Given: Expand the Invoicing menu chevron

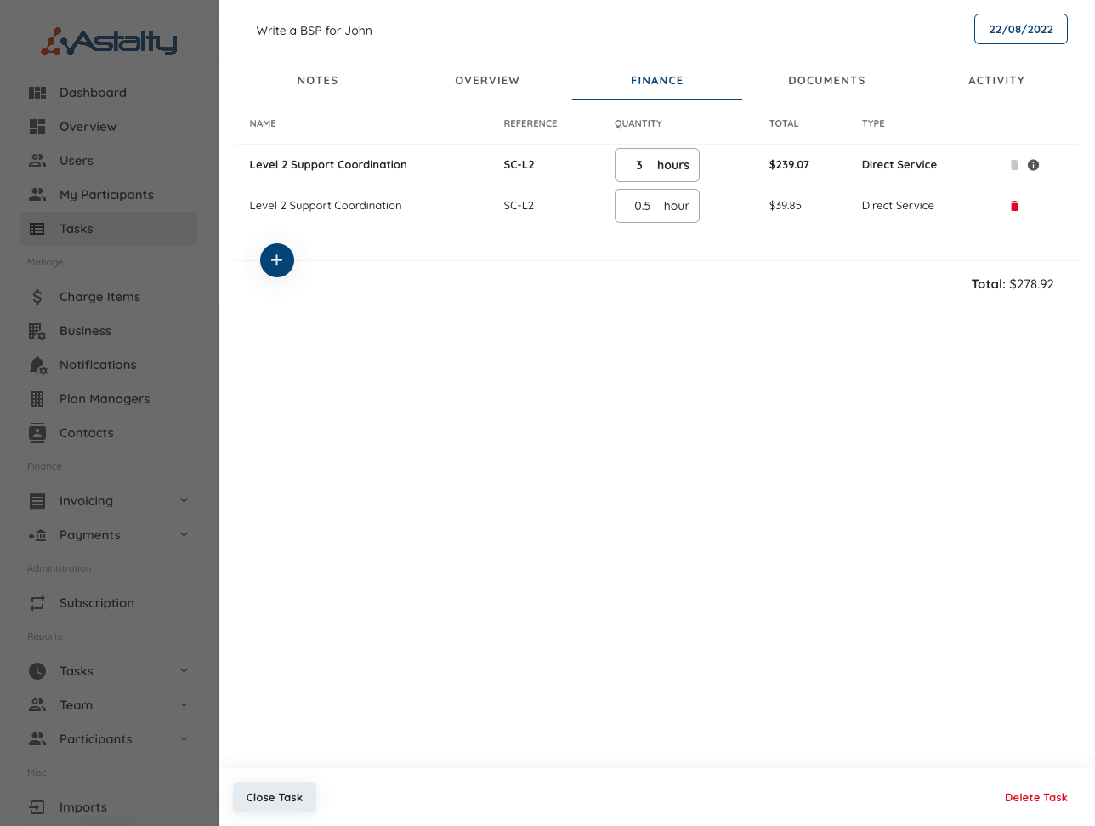Looking at the screenshot, I should pyautogui.click(x=184, y=501).
